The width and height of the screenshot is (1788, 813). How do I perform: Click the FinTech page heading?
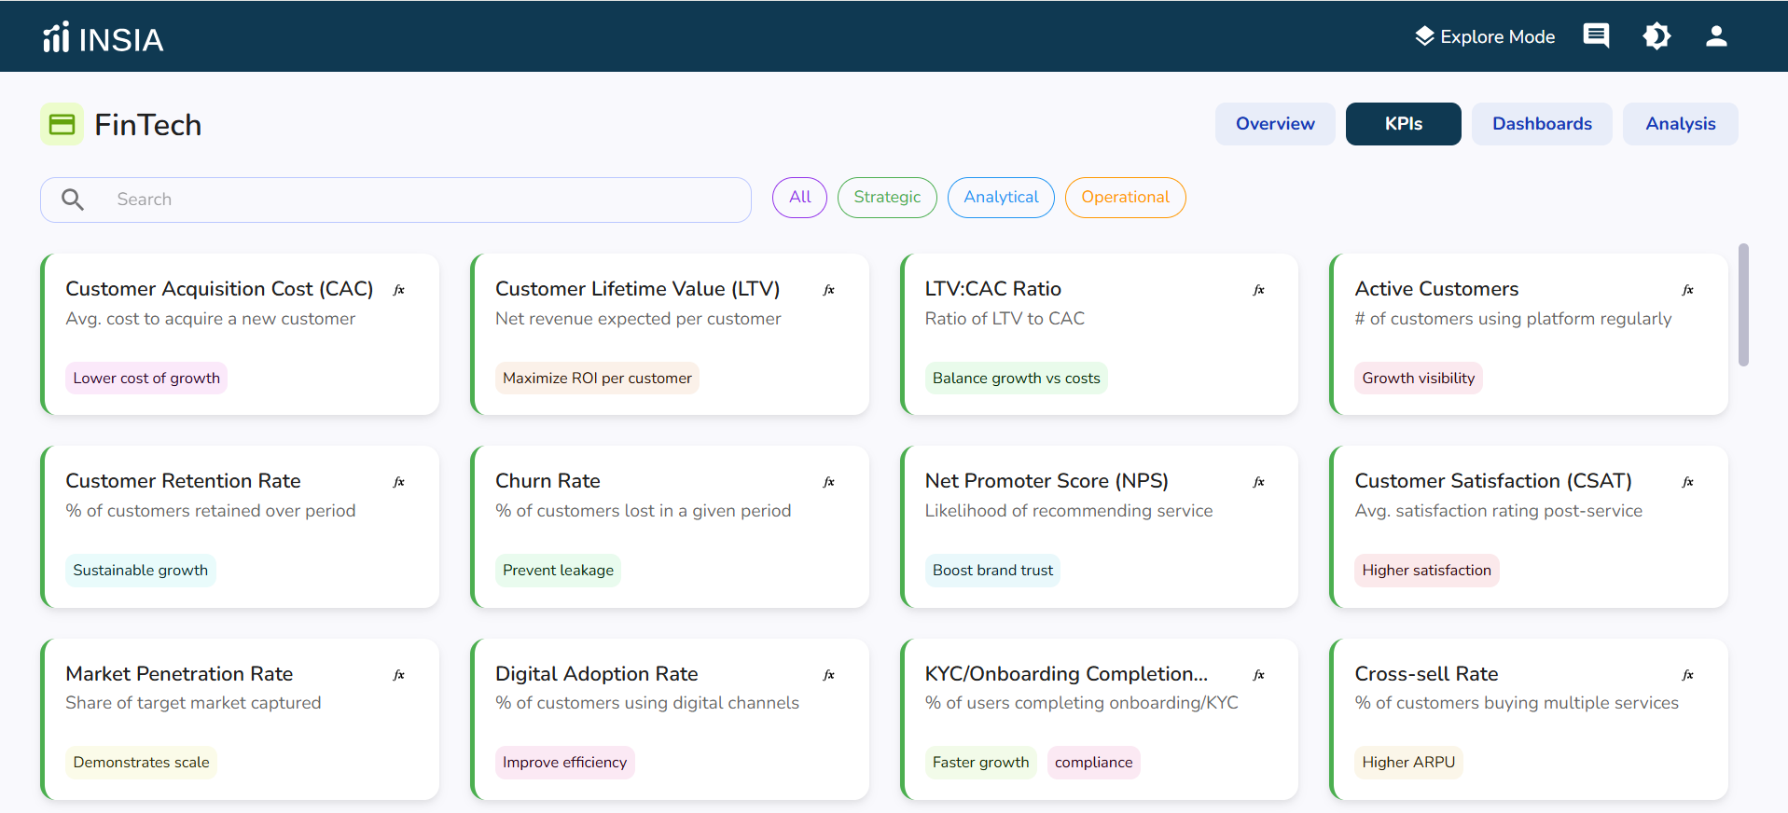147,125
